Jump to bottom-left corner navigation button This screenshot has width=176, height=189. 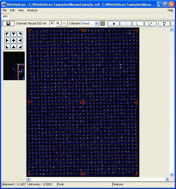pos(7,47)
